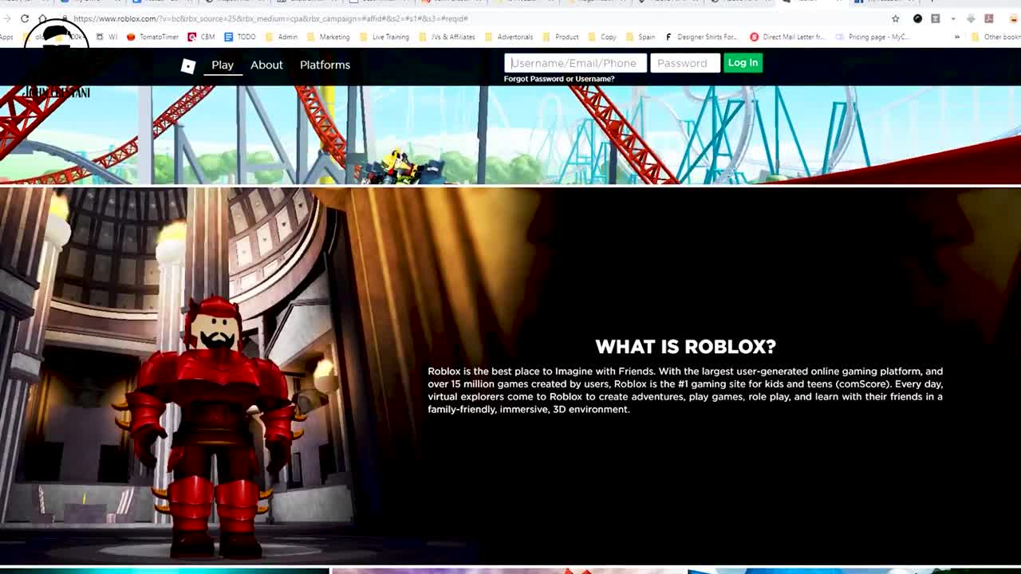Image resolution: width=1021 pixels, height=574 pixels.
Task: Open the Admin bookmarks folder
Action: [x=282, y=37]
